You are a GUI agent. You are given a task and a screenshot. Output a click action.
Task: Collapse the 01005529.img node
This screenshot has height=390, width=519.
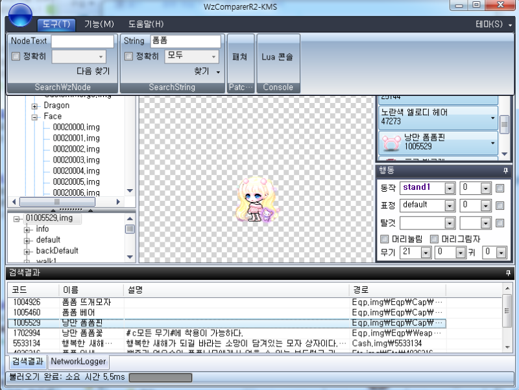(17, 219)
